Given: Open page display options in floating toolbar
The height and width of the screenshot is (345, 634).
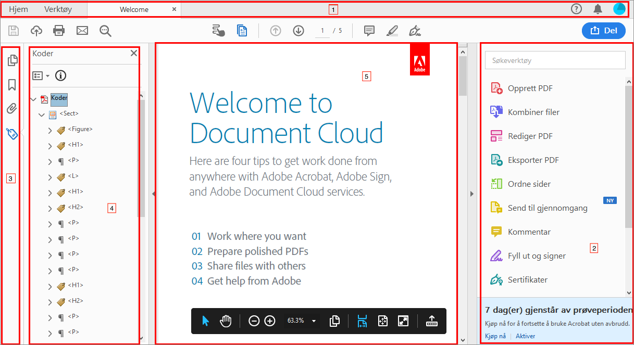Looking at the screenshot, I should [x=335, y=321].
